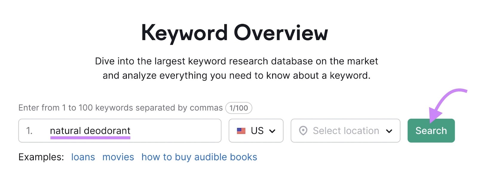Click inside the natural deodorant keyword field
The image size is (478, 186).
pyautogui.click(x=149, y=130)
